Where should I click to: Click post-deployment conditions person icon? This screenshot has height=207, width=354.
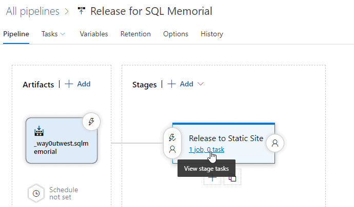click(x=275, y=143)
